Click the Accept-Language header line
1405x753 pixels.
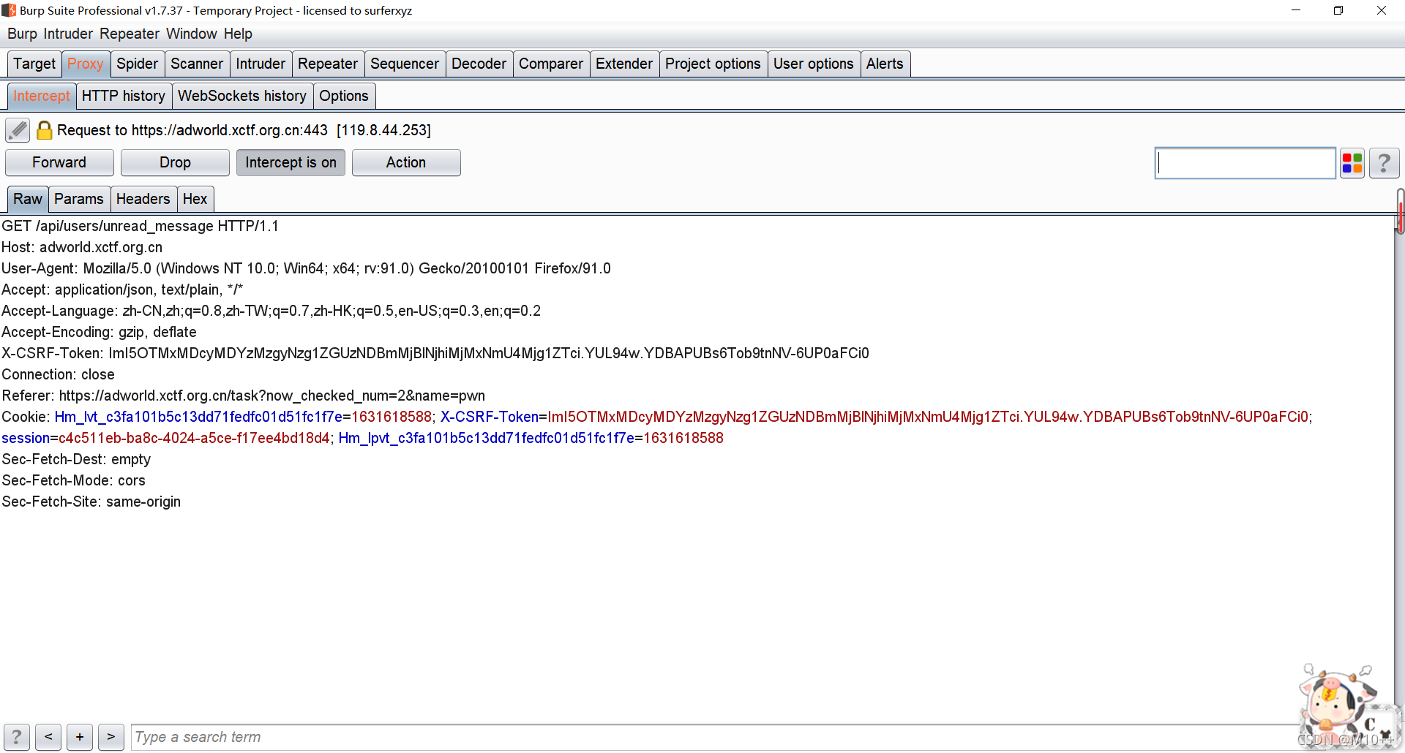[x=271, y=311]
